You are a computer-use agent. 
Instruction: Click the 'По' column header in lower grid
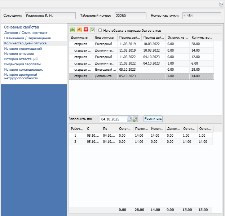click(x=109, y=129)
